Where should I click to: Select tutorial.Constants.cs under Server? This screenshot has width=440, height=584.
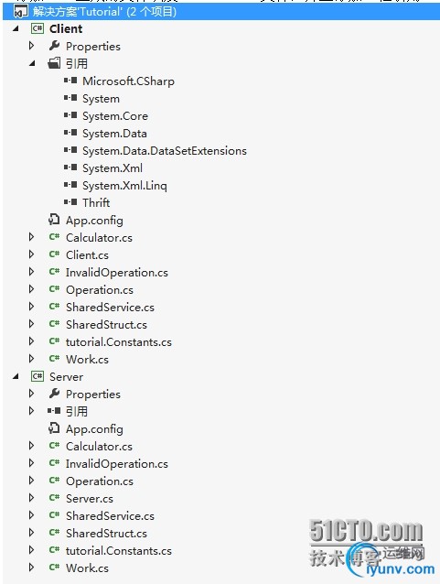[119, 550]
